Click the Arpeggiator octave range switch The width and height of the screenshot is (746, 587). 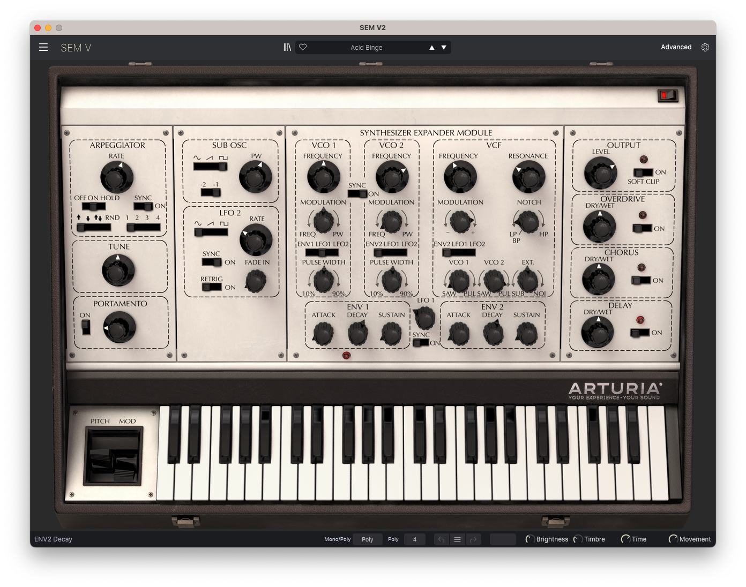point(144,228)
